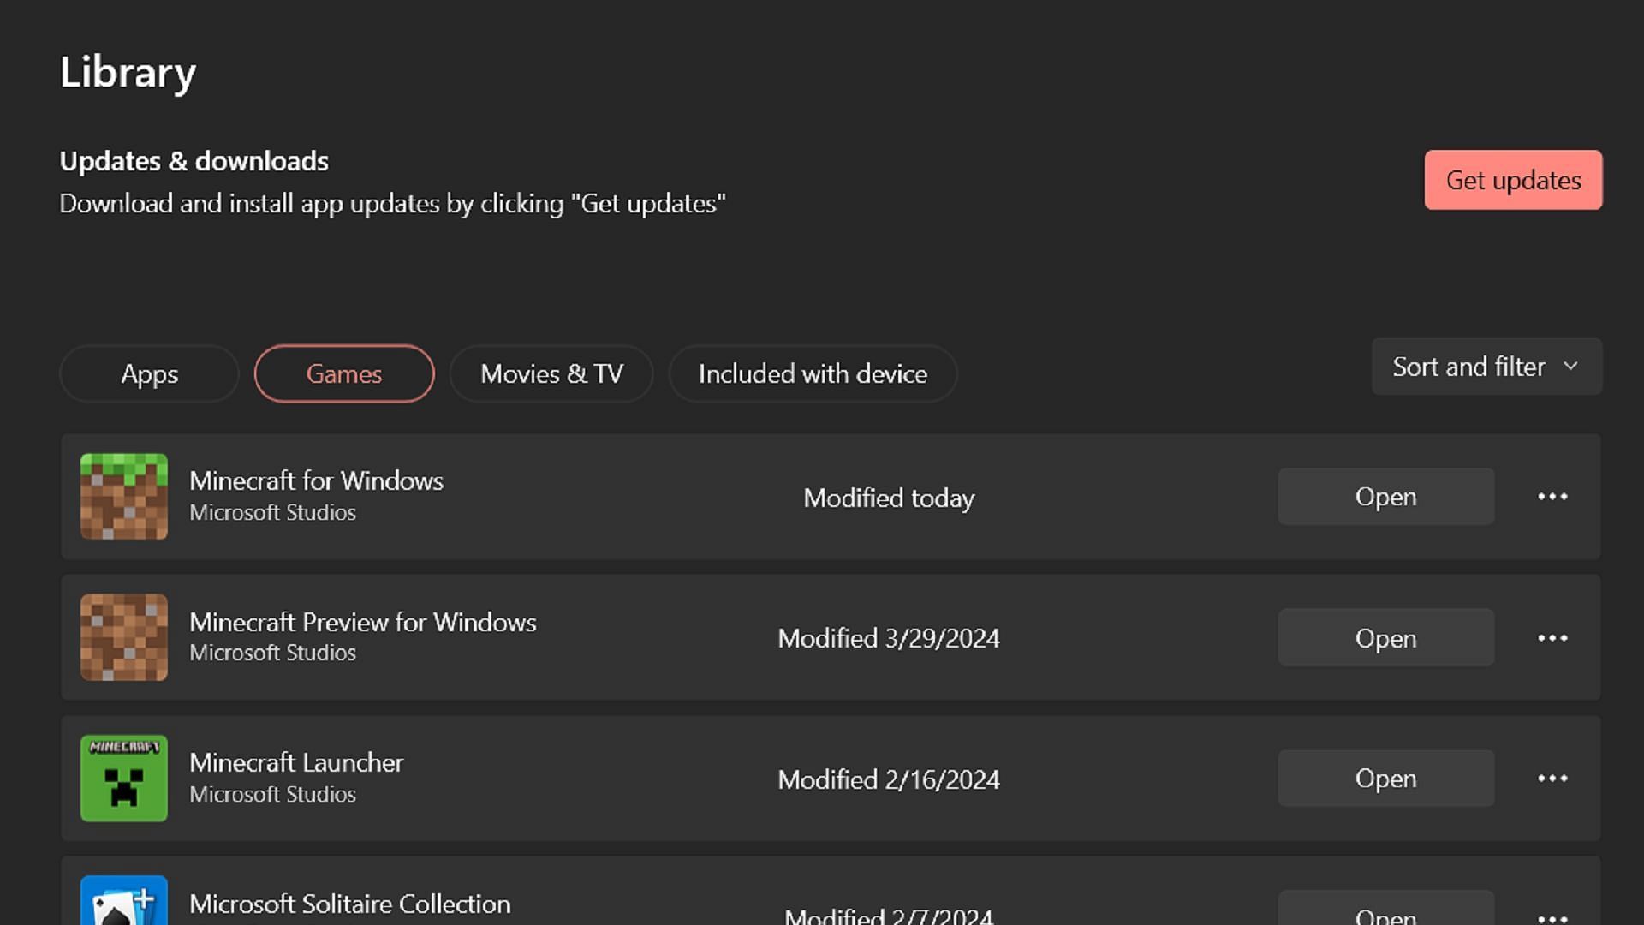Open Minecraft Launcher app
The height and width of the screenshot is (925, 1644).
pyautogui.click(x=1385, y=779)
